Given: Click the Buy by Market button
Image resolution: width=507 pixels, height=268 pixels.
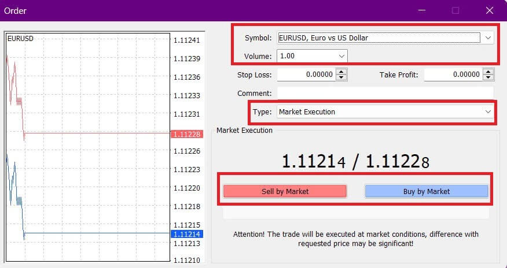Looking at the screenshot, I should 426,191.
